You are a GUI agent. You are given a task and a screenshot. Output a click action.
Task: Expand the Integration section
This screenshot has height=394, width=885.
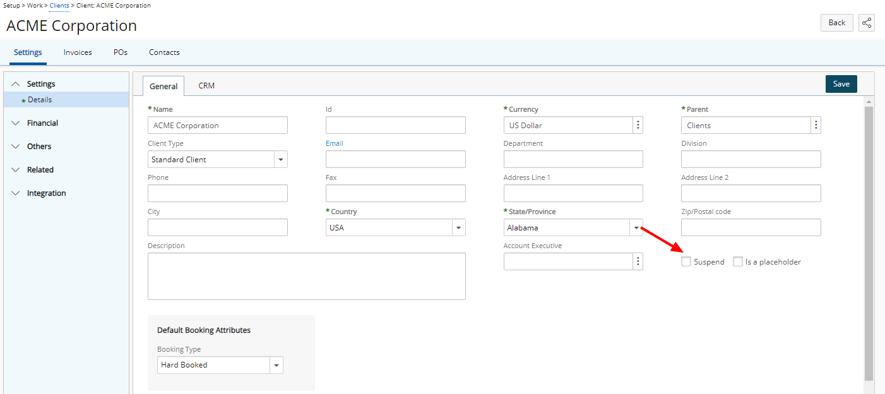pyautogui.click(x=16, y=193)
